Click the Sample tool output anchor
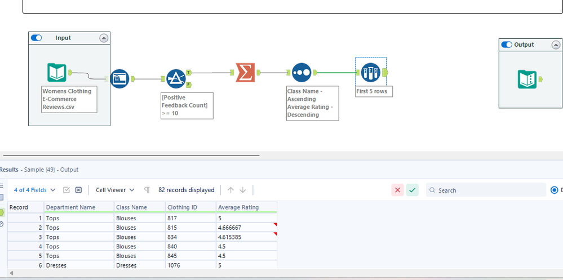The height and width of the screenshot is (280, 563). point(385,73)
